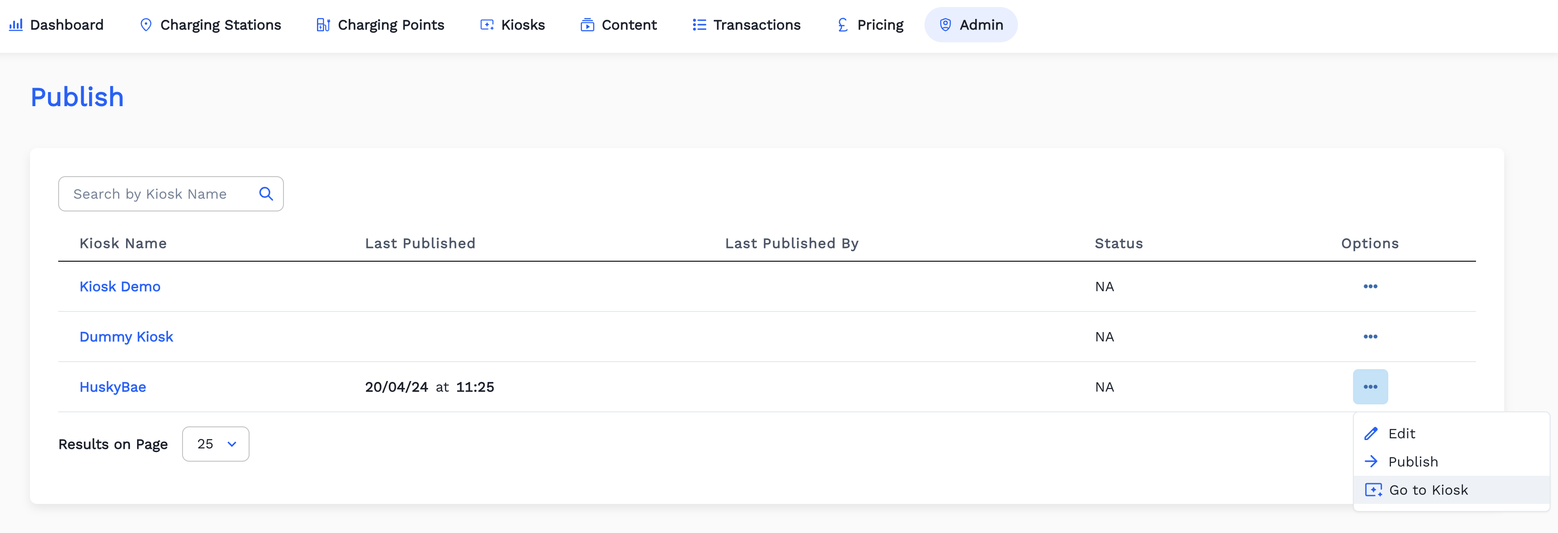This screenshot has width=1558, height=533.
Task: Click the arrow icon beside Publish
Action: tap(1371, 462)
